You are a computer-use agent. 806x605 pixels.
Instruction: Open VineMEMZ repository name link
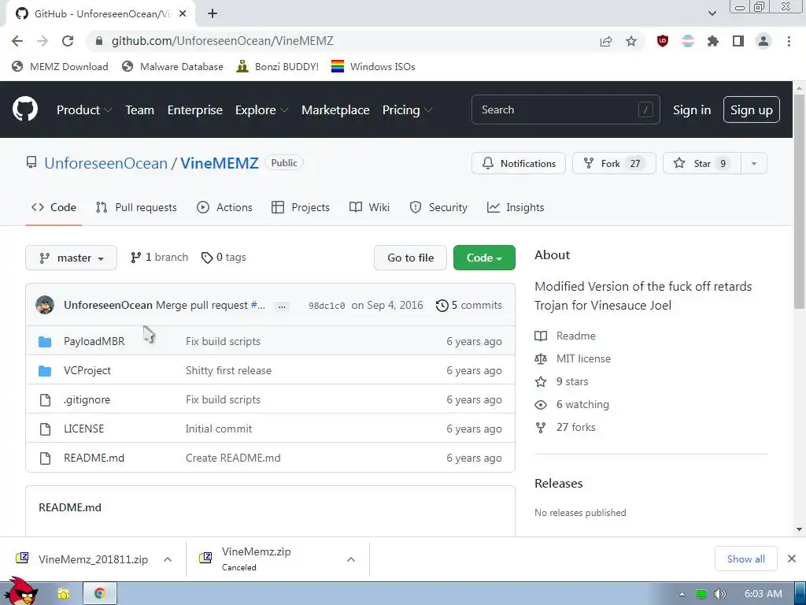220,163
